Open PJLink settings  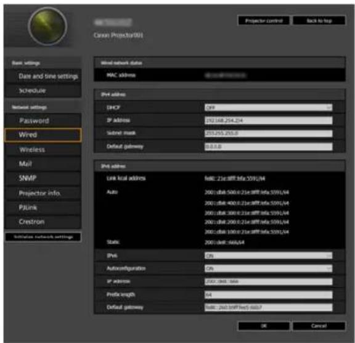point(43,207)
